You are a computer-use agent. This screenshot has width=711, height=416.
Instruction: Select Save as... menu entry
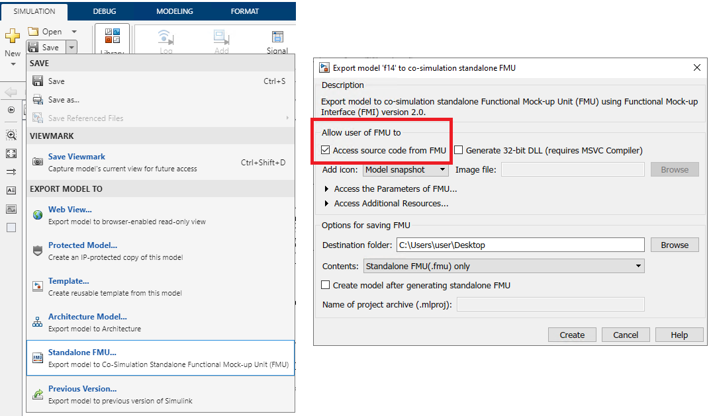[64, 100]
